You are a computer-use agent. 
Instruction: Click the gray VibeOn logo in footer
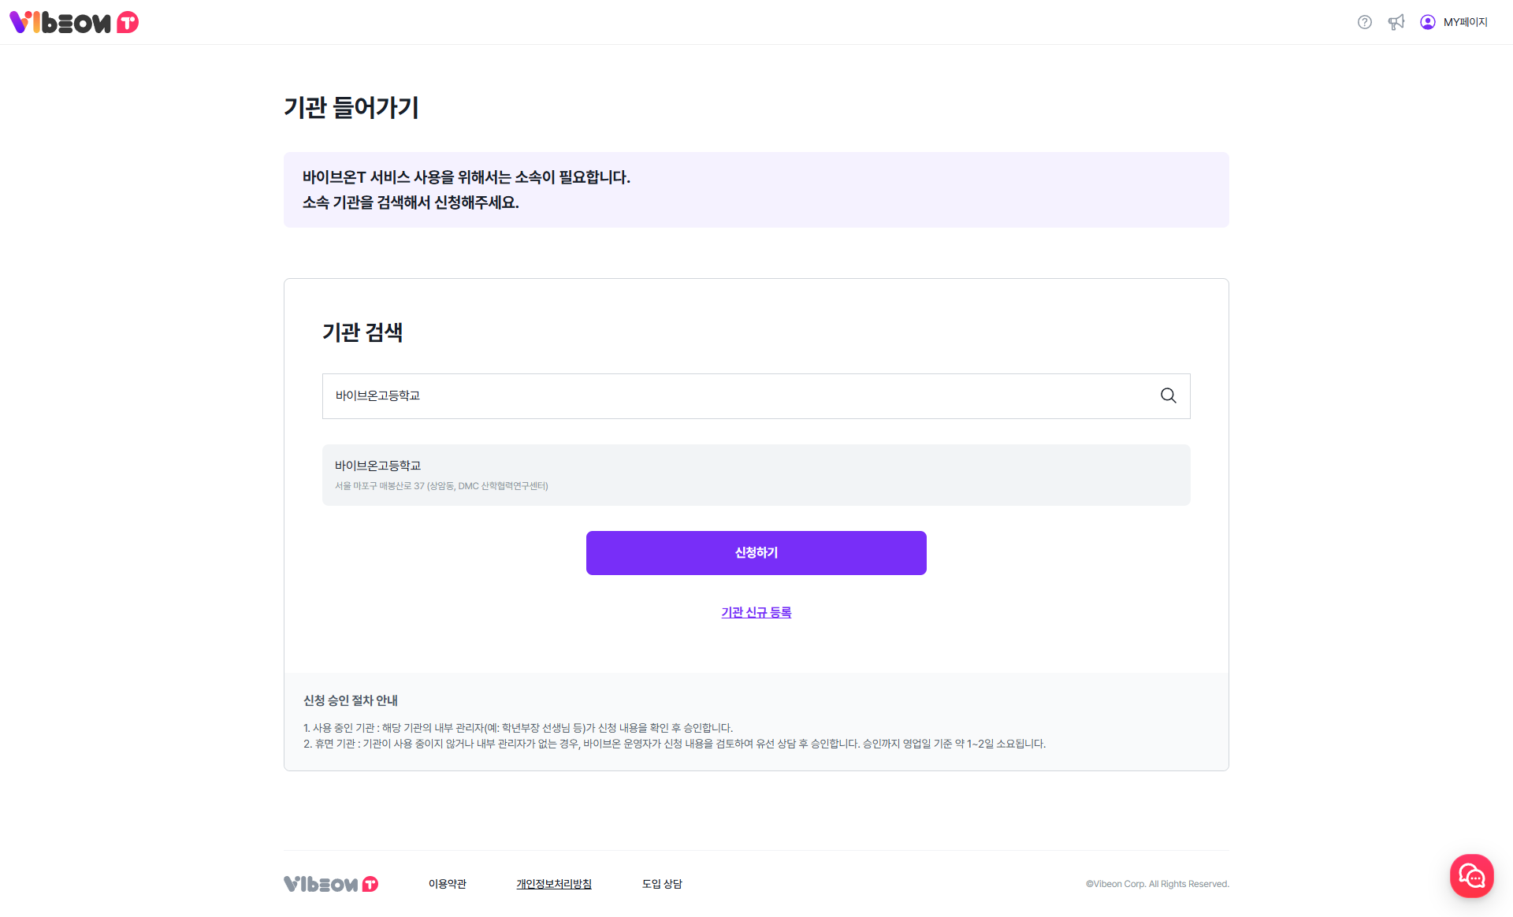point(331,884)
